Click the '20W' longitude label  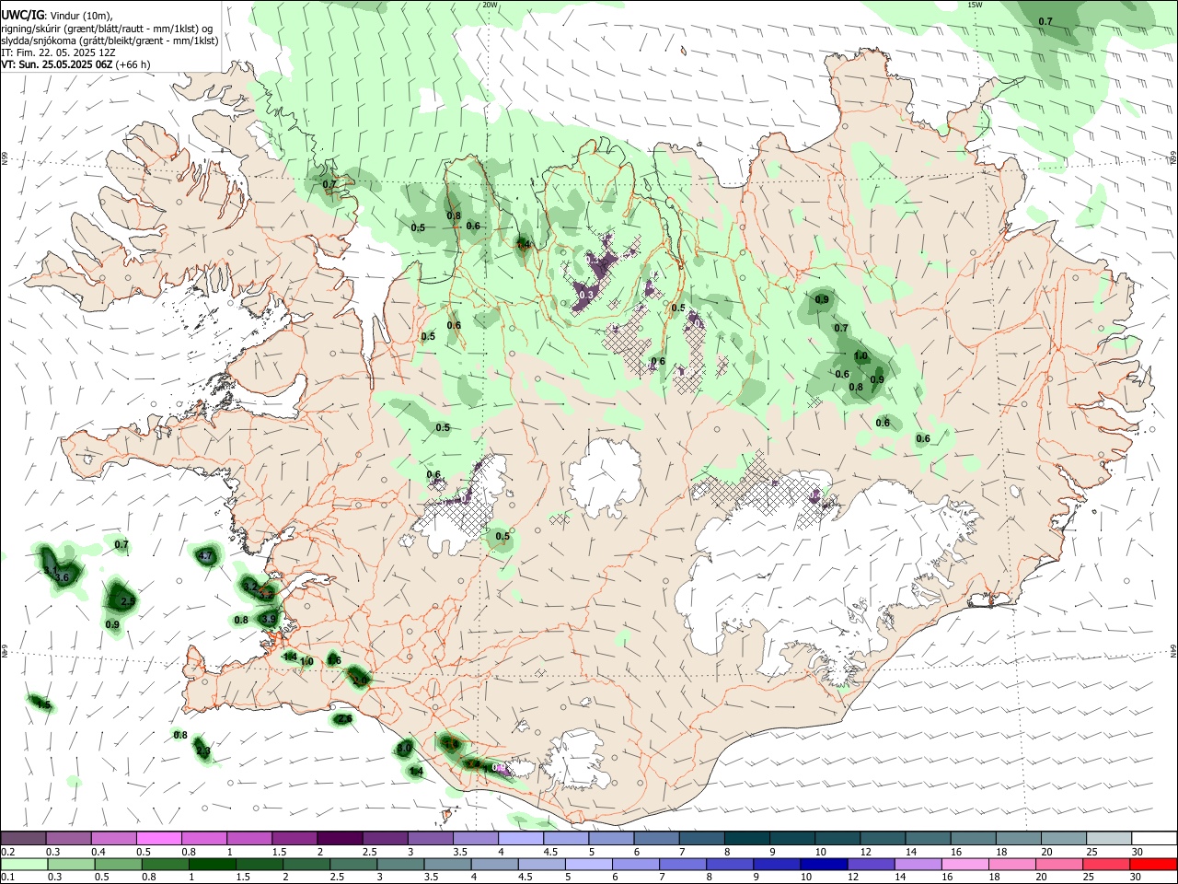pyautogui.click(x=490, y=5)
